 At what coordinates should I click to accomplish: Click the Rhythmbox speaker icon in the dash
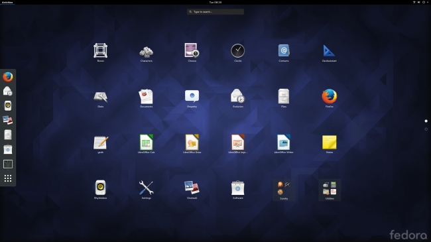[8, 105]
